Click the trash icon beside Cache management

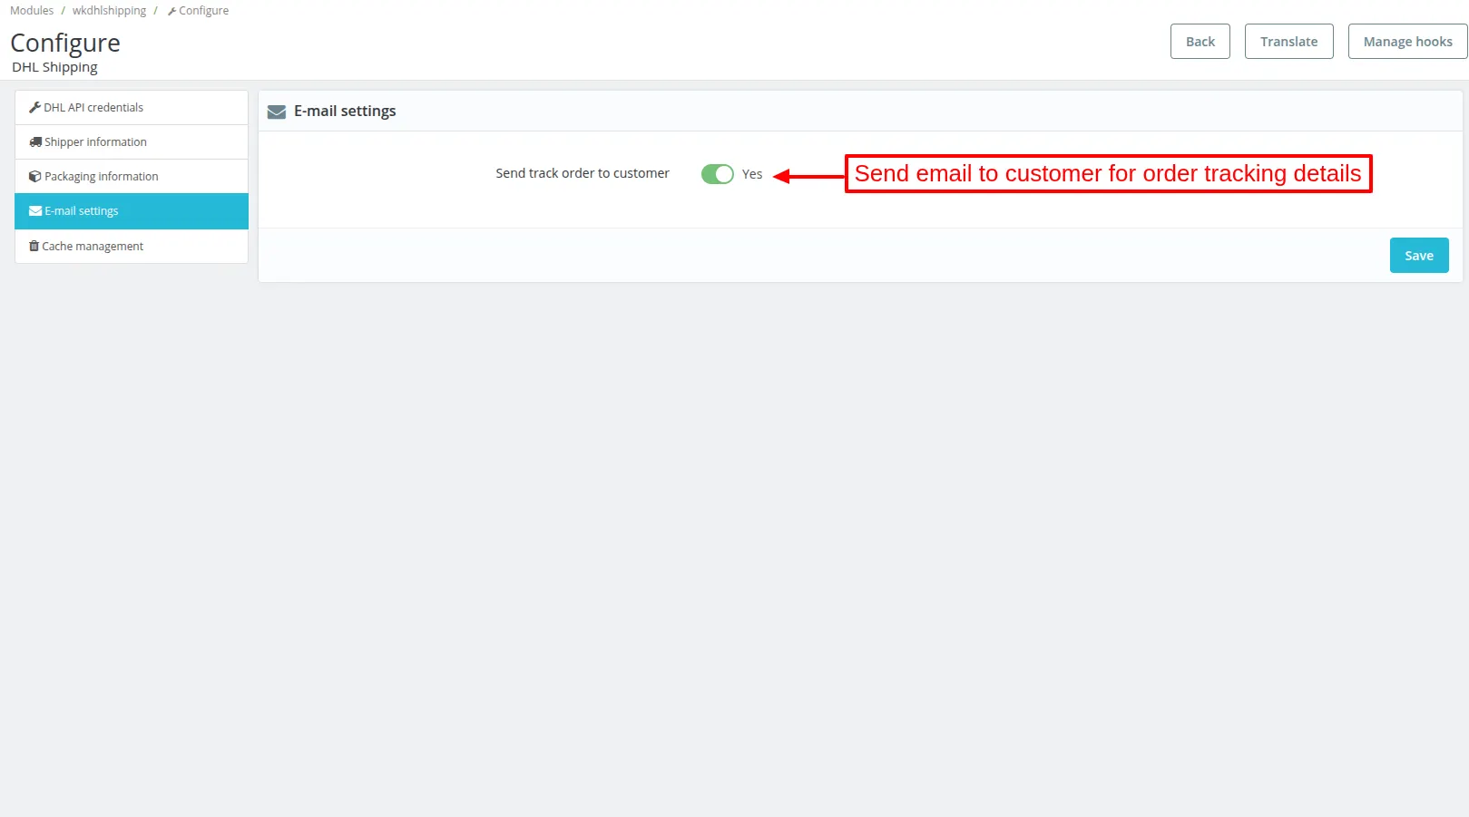click(x=34, y=246)
